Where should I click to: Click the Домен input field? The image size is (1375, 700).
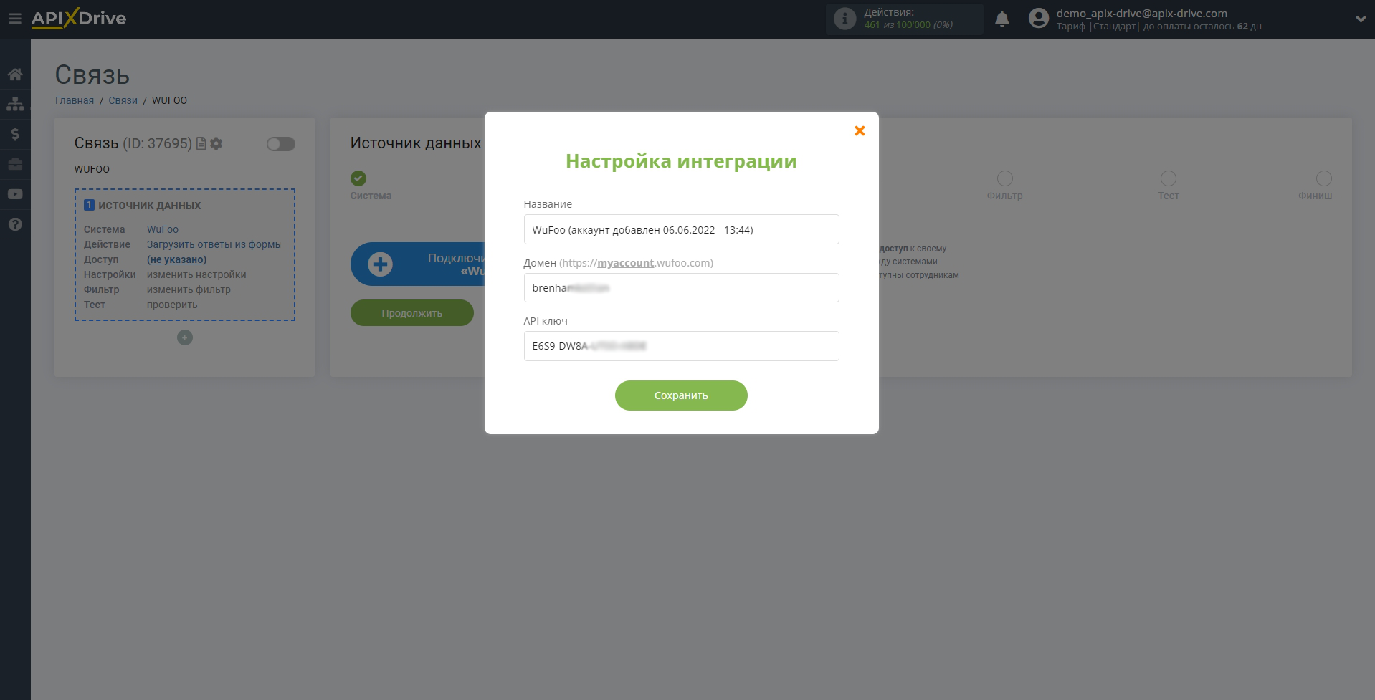(681, 287)
